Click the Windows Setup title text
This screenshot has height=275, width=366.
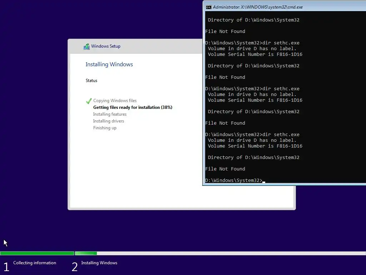(x=106, y=46)
